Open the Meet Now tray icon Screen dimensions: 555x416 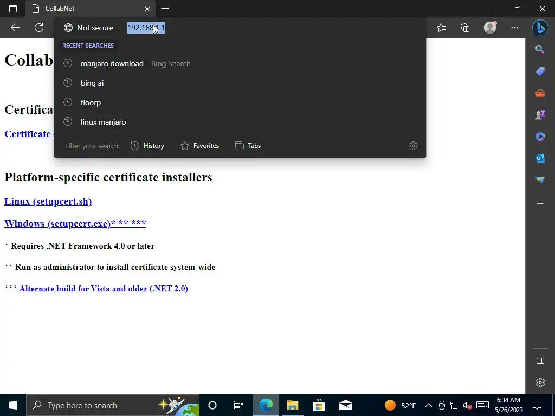(x=442, y=405)
